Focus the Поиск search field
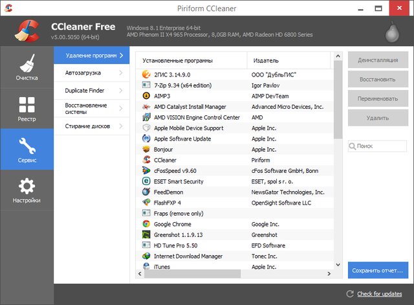 (378, 146)
